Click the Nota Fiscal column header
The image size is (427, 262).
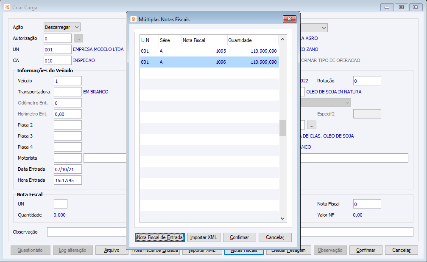click(204, 40)
